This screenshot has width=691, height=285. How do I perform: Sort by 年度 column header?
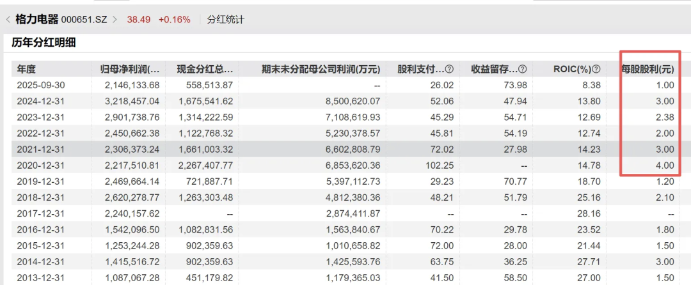click(x=27, y=69)
